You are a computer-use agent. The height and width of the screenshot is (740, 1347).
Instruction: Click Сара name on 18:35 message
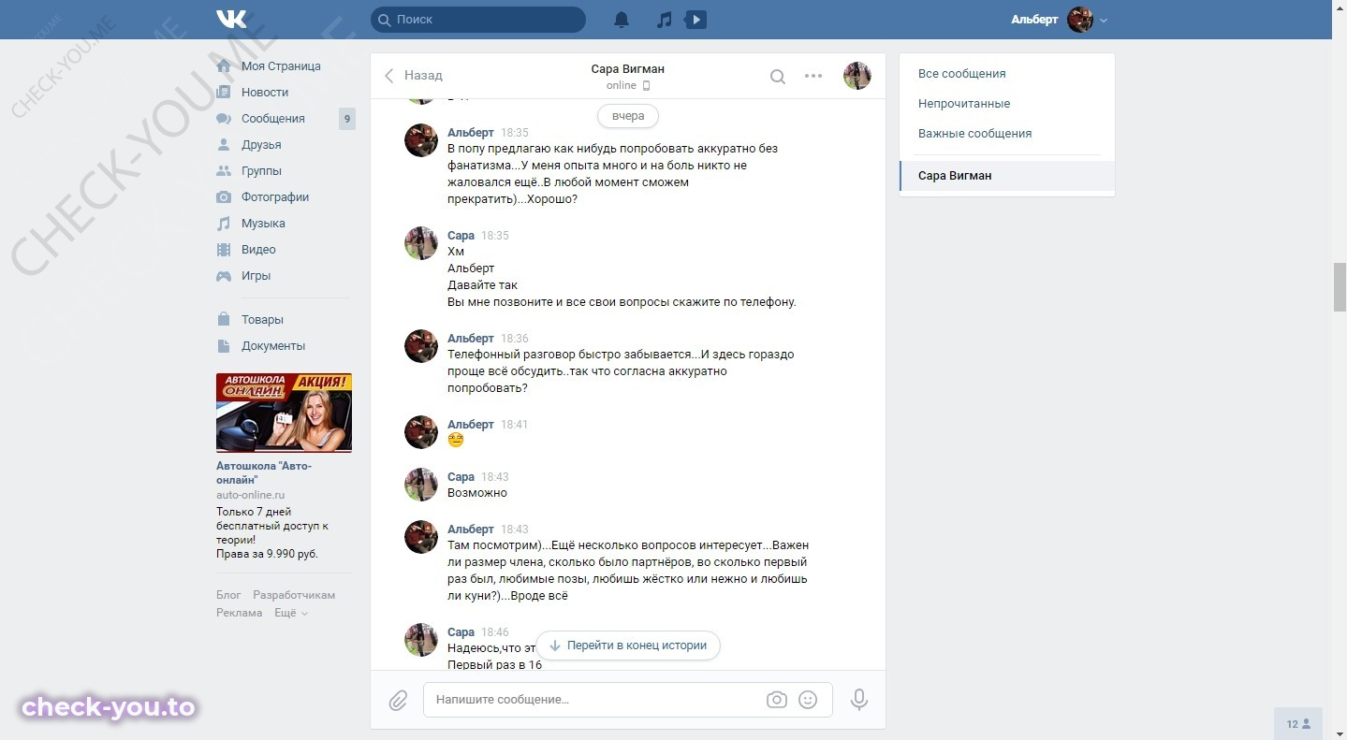[461, 236]
